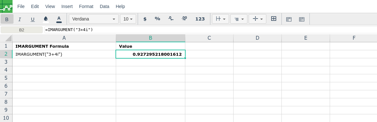Open the font size 10 dropdown
This screenshot has width=377, height=122.
click(x=128, y=19)
